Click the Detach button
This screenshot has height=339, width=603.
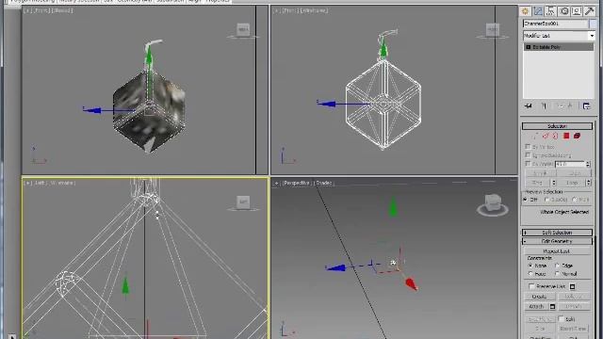click(x=574, y=306)
